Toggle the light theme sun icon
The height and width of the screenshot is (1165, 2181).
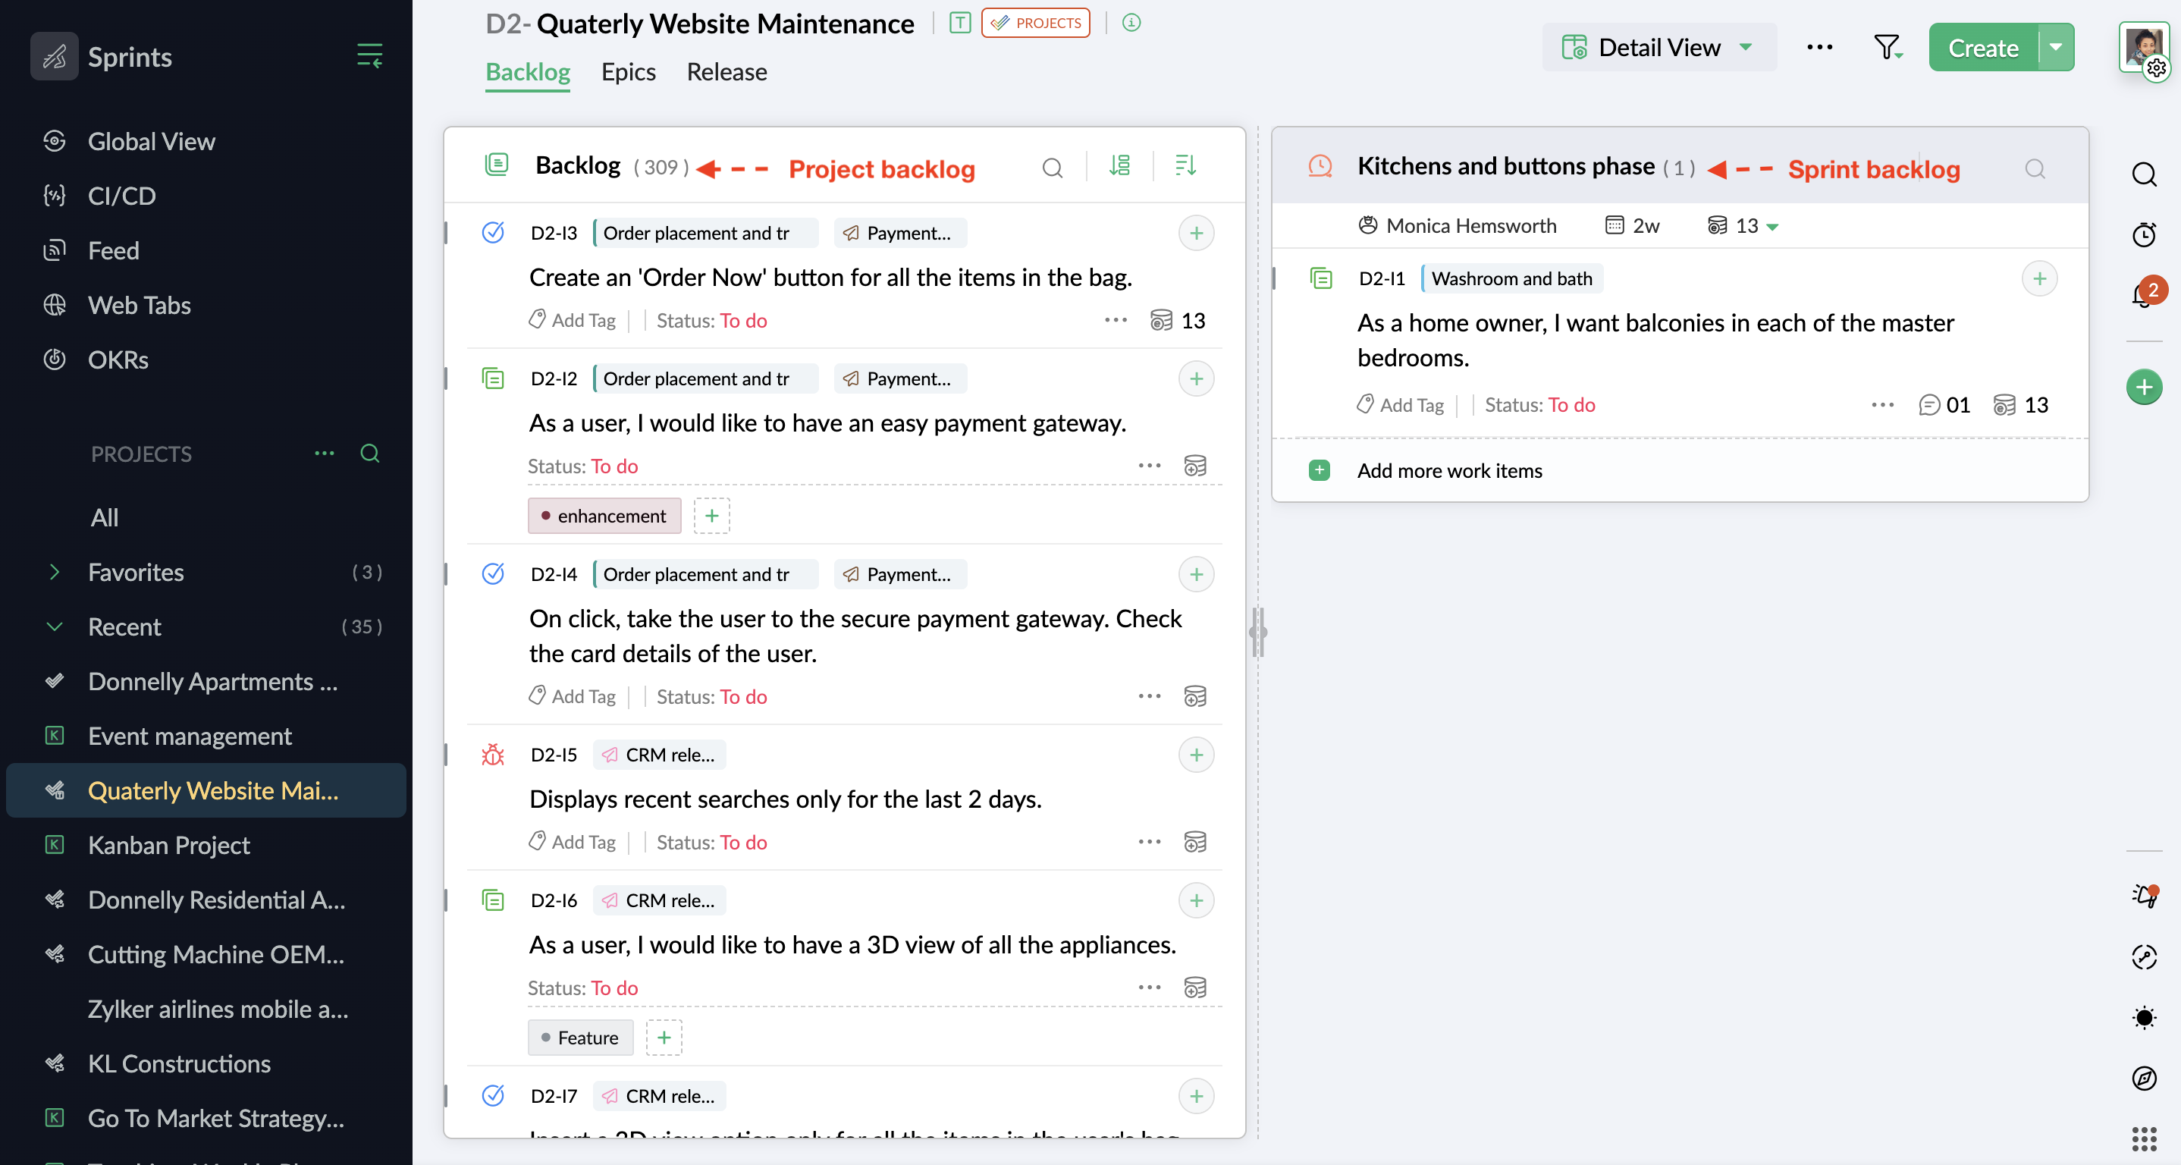point(2144,1017)
